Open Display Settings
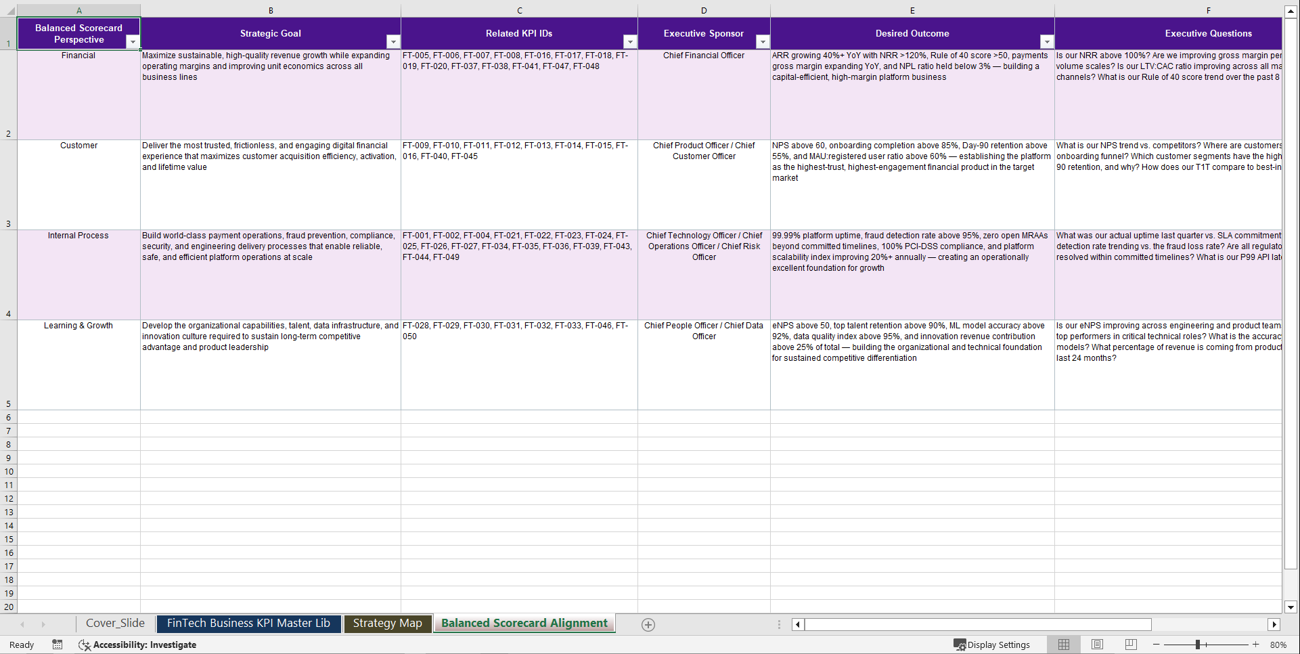 click(991, 645)
